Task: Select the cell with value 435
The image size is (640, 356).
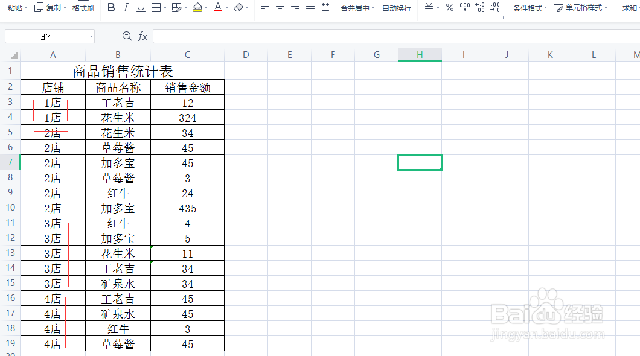Action: tap(187, 208)
